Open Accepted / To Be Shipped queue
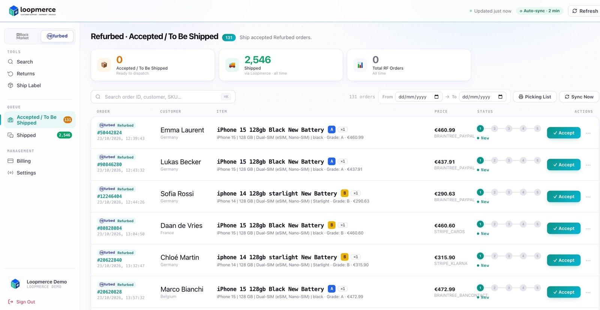Image resolution: width=600 pixels, height=310 pixels. (40, 120)
